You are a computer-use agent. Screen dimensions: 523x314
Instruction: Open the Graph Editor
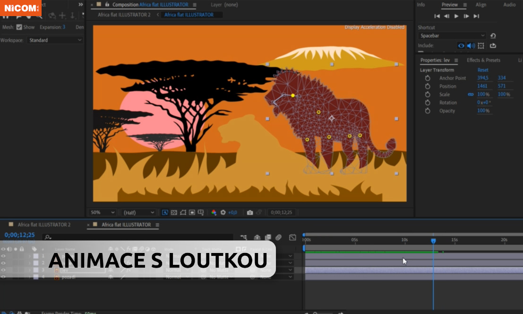(x=292, y=237)
